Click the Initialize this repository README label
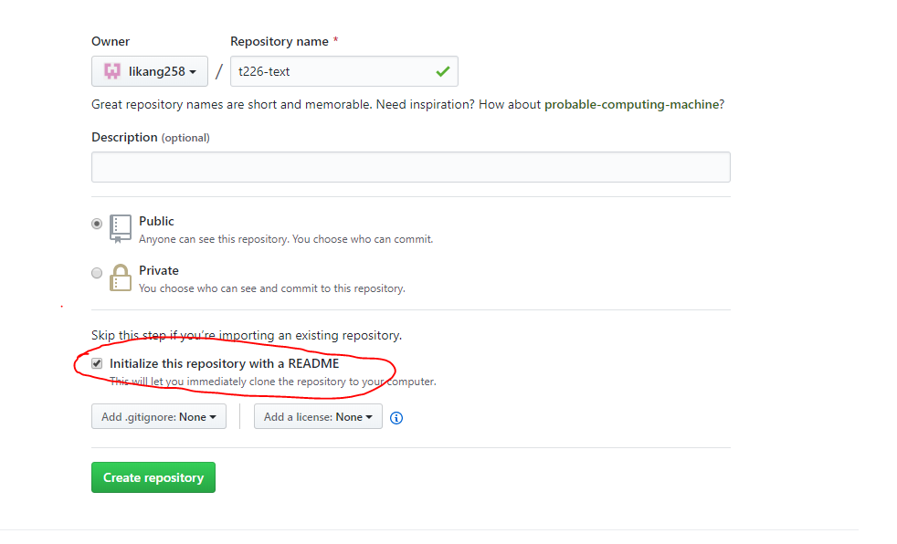The width and height of the screenshot is (897, 544). [x=225, y=363]
